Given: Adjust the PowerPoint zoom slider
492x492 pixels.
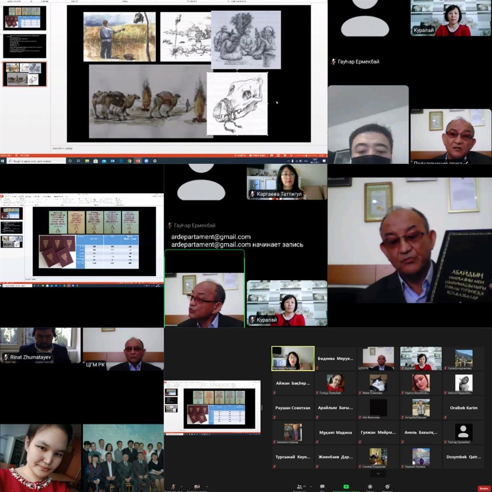Looking at the screenshot, I should [x=307, y=156].
